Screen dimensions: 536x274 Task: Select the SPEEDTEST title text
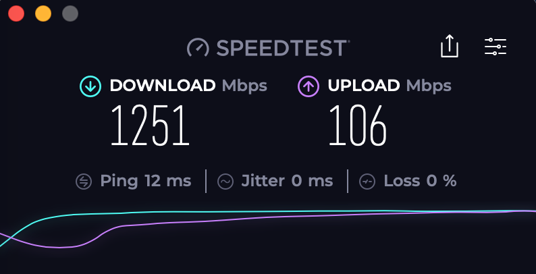(282, 48)
